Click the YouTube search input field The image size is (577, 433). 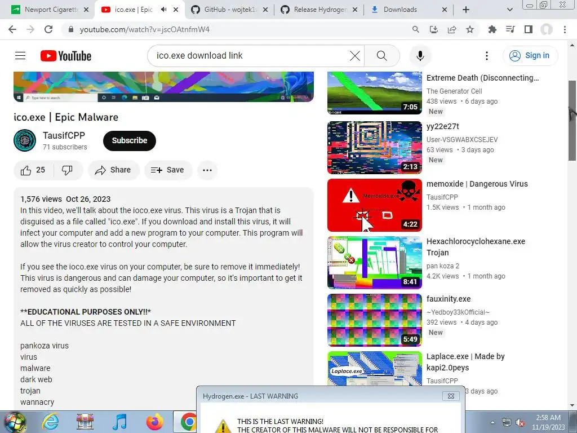(250, 56)
